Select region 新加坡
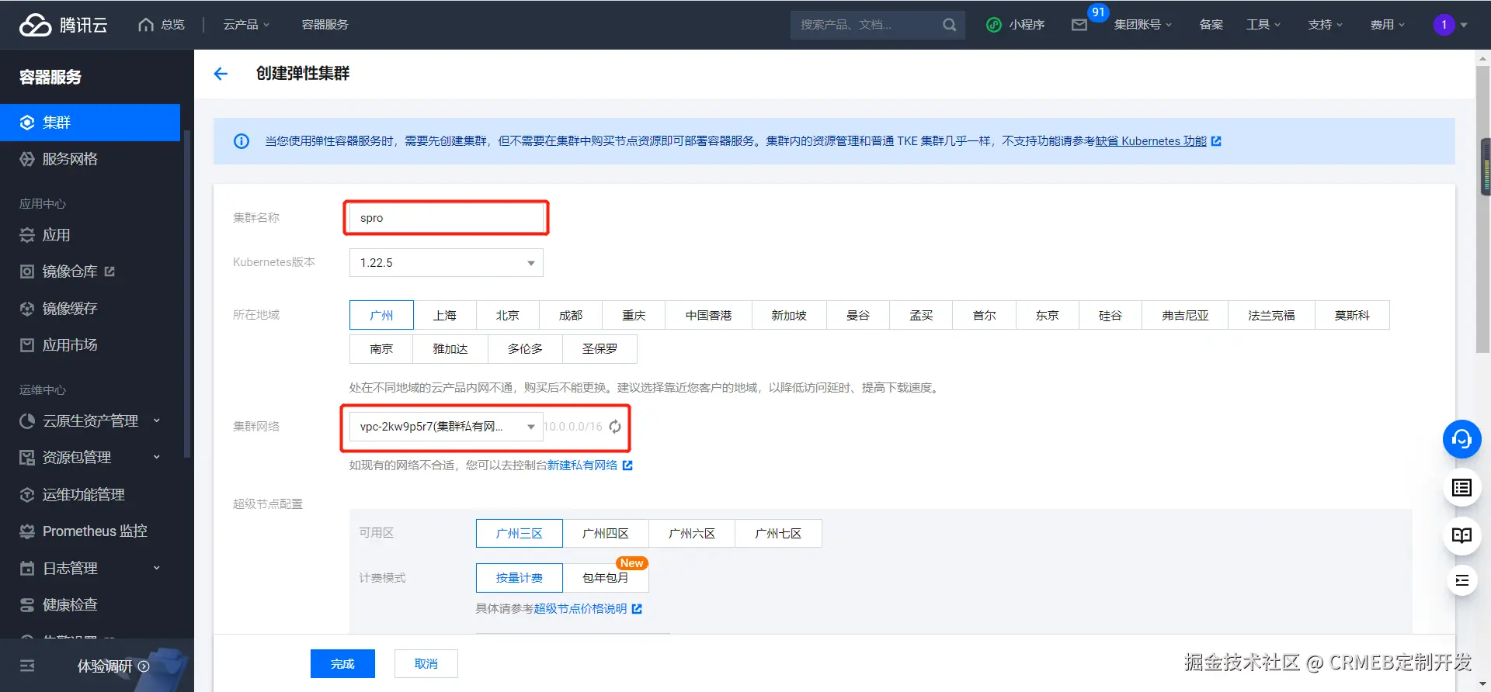Viewport: 1491px width, 692px height. [789, 316]
